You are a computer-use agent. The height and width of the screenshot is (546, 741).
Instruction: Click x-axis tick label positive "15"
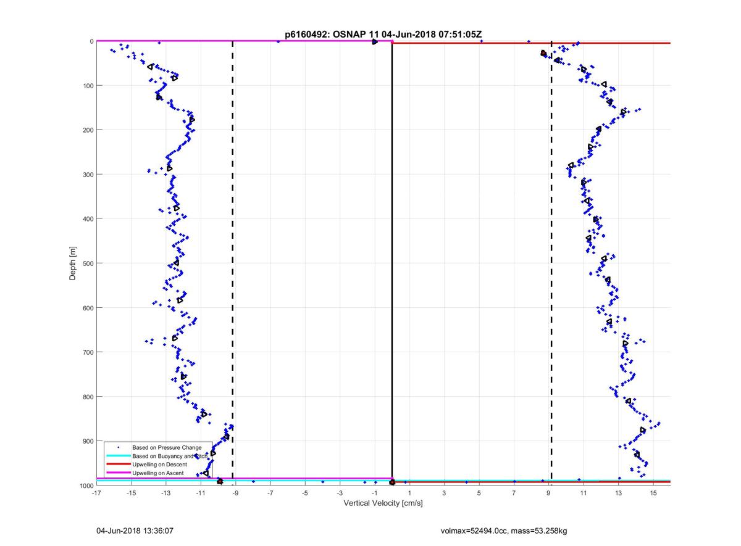pyautogui.click(x=653, y=493)
